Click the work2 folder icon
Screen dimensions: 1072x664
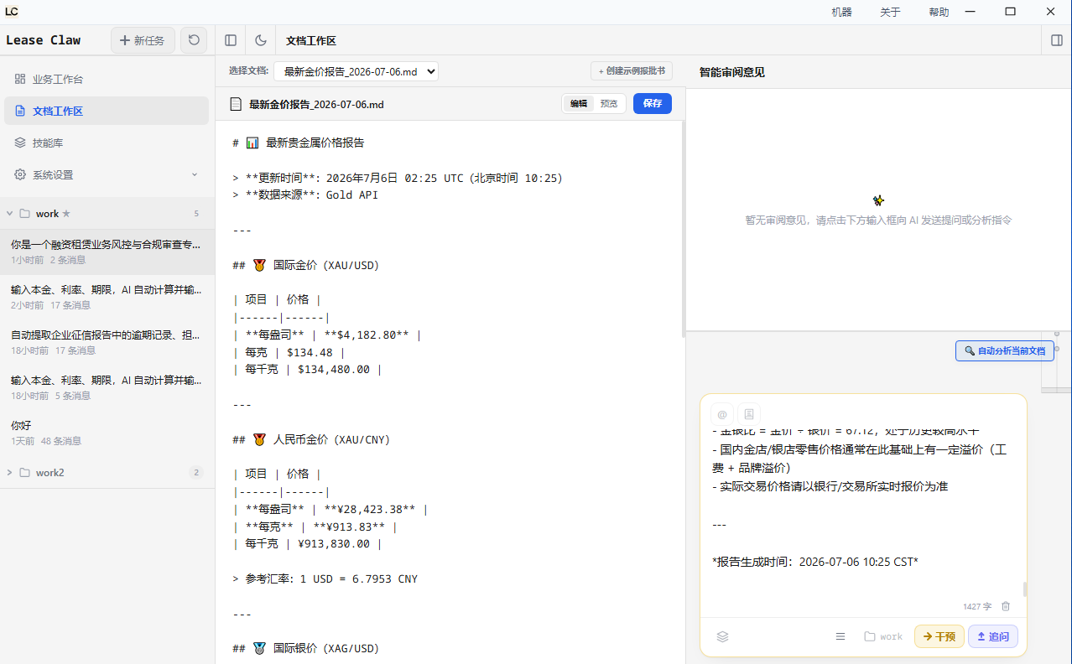pyautogui.click(x=24, y=473)
